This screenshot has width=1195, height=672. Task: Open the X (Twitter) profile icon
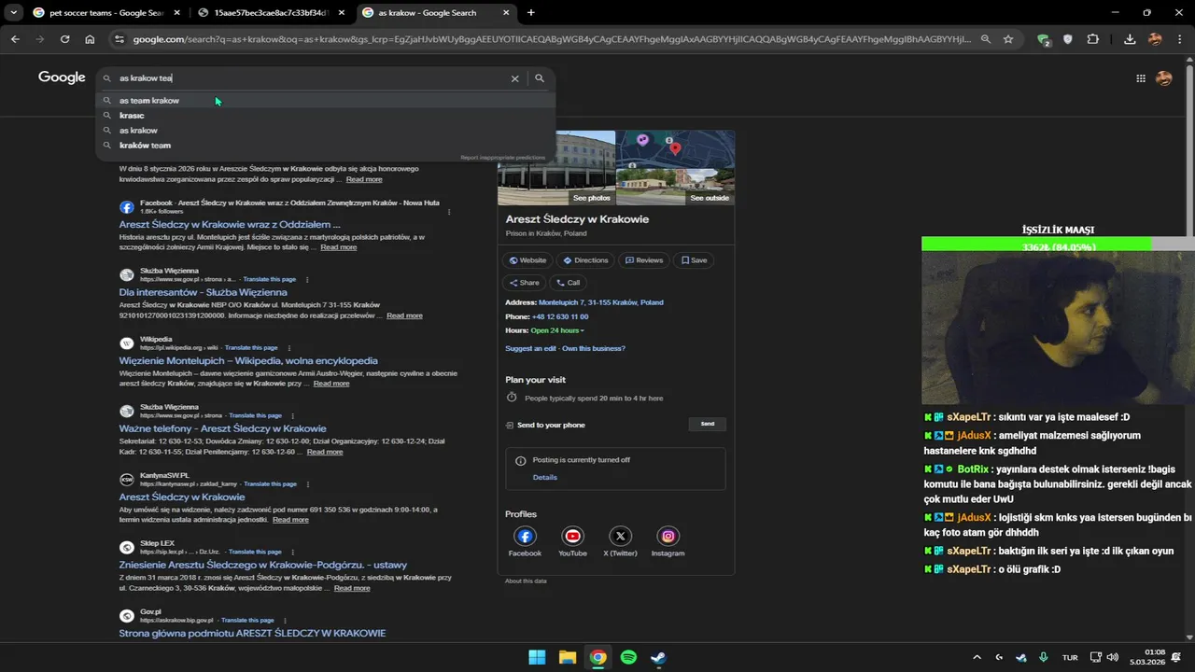[x=621, y=536]
